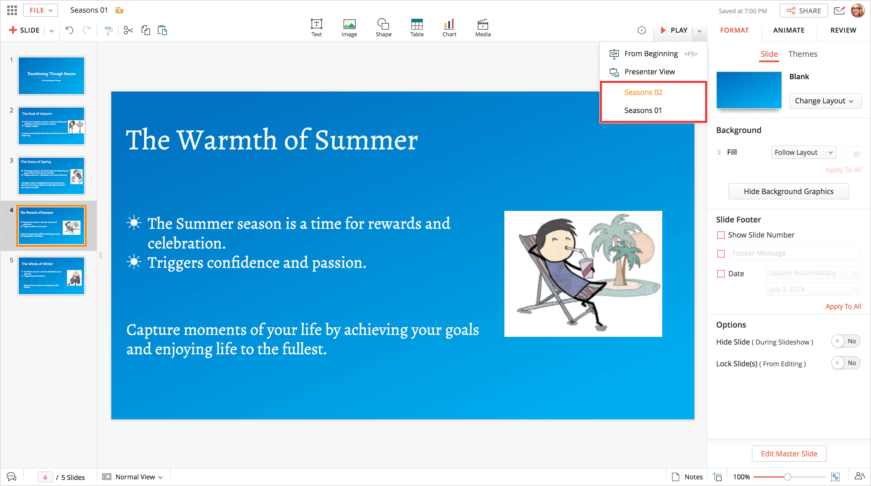Check the Date checkbox
Viewport: 871px width, 486px height.
[721, 274]
